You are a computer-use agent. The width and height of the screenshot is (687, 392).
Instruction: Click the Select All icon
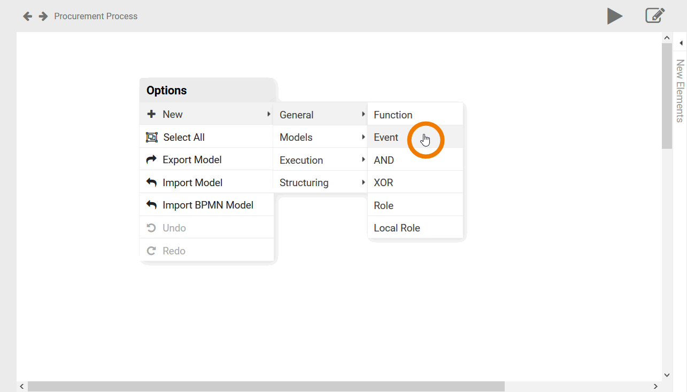(152, 137)
